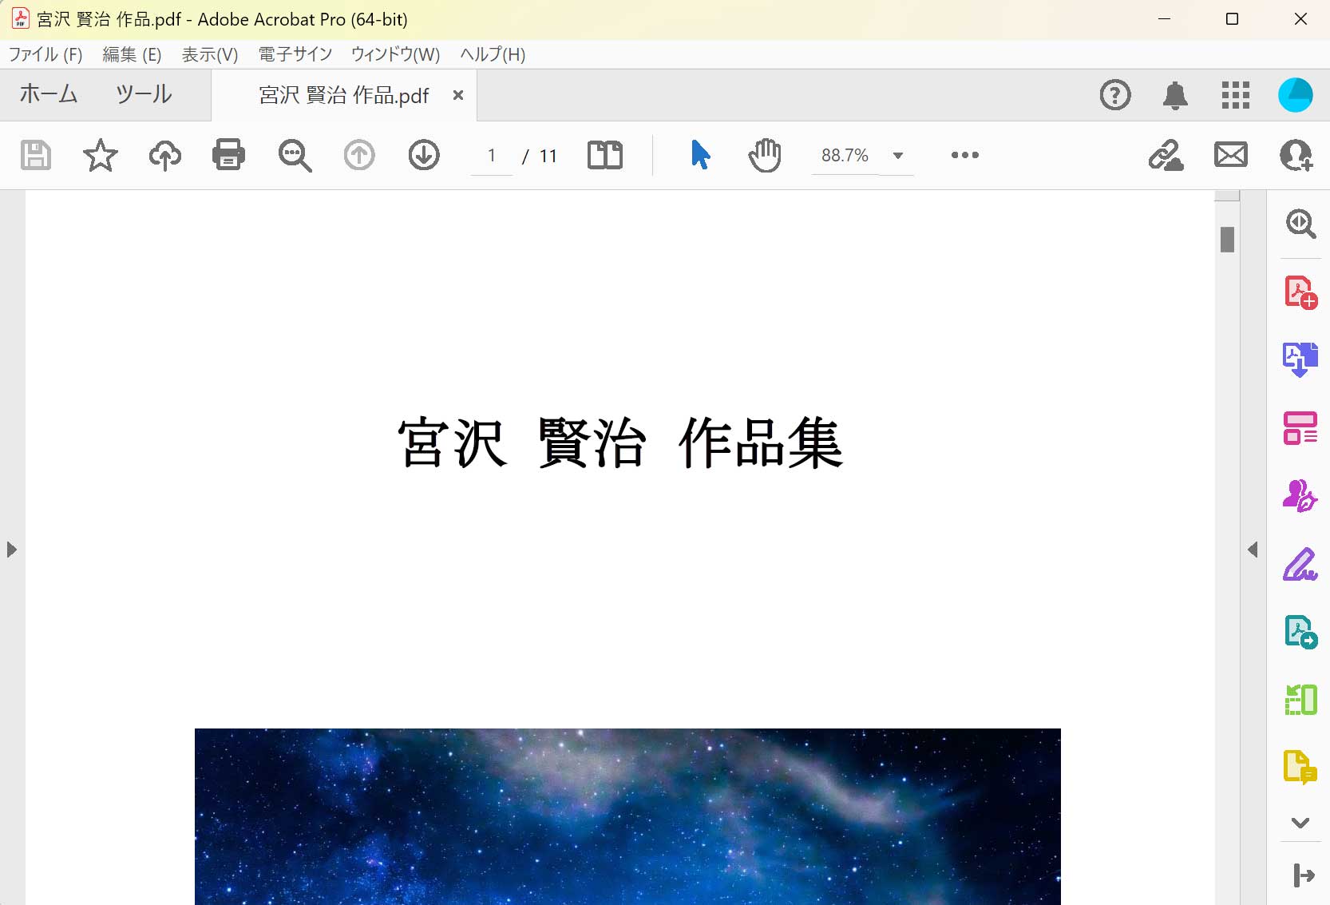Open Edit PDF tool in right pane

click(x=1300, y=428)
